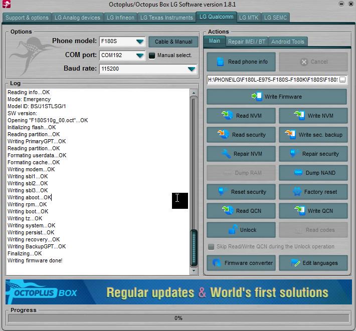The image size is (356, 331).
Task: Click log line 'Writing PrimaryGPT...OK'
Action: 37,142
